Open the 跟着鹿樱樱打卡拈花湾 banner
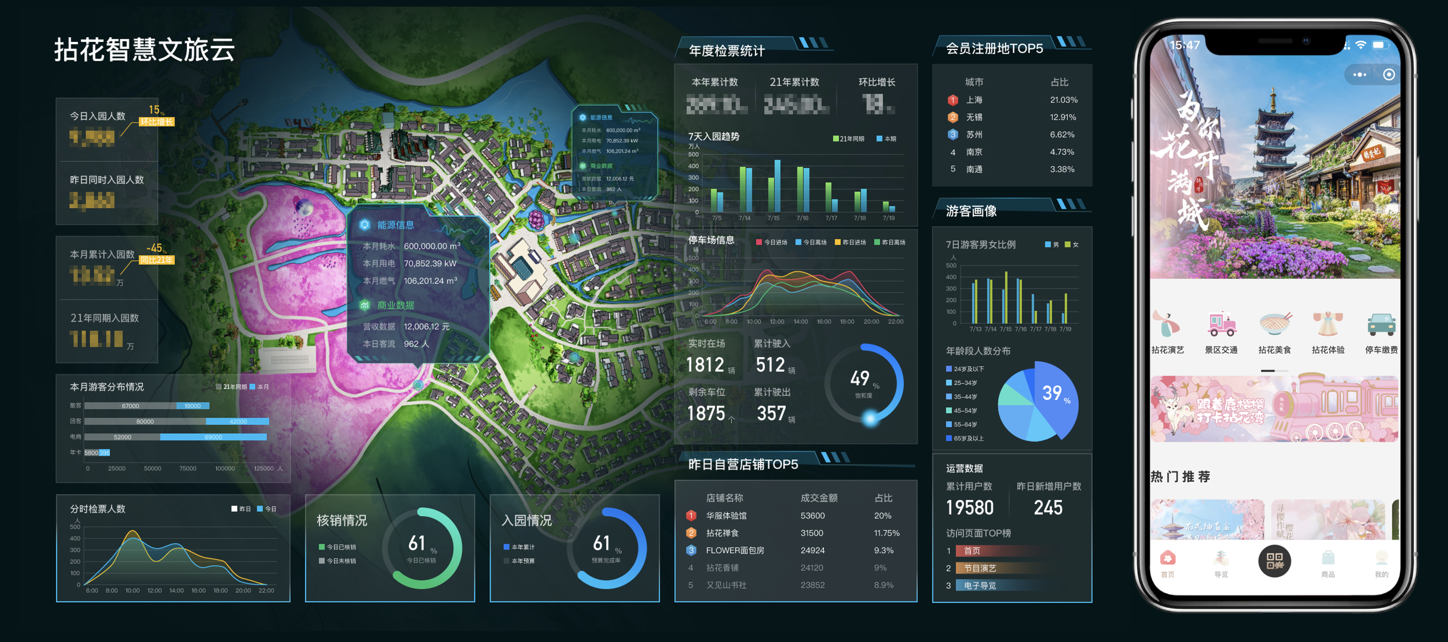This screenshot has height=642, width=1448. pos(1274,409)
